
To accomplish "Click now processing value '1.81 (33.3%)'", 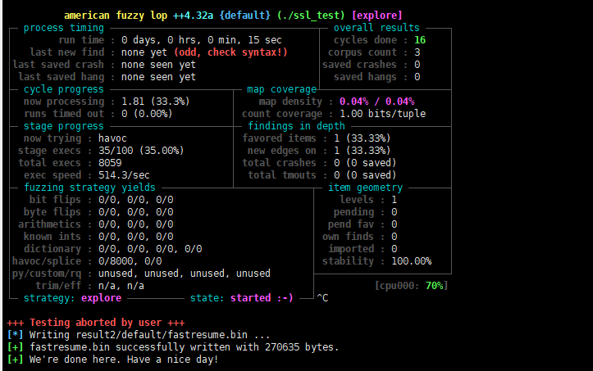I will [x=156, y=102].
